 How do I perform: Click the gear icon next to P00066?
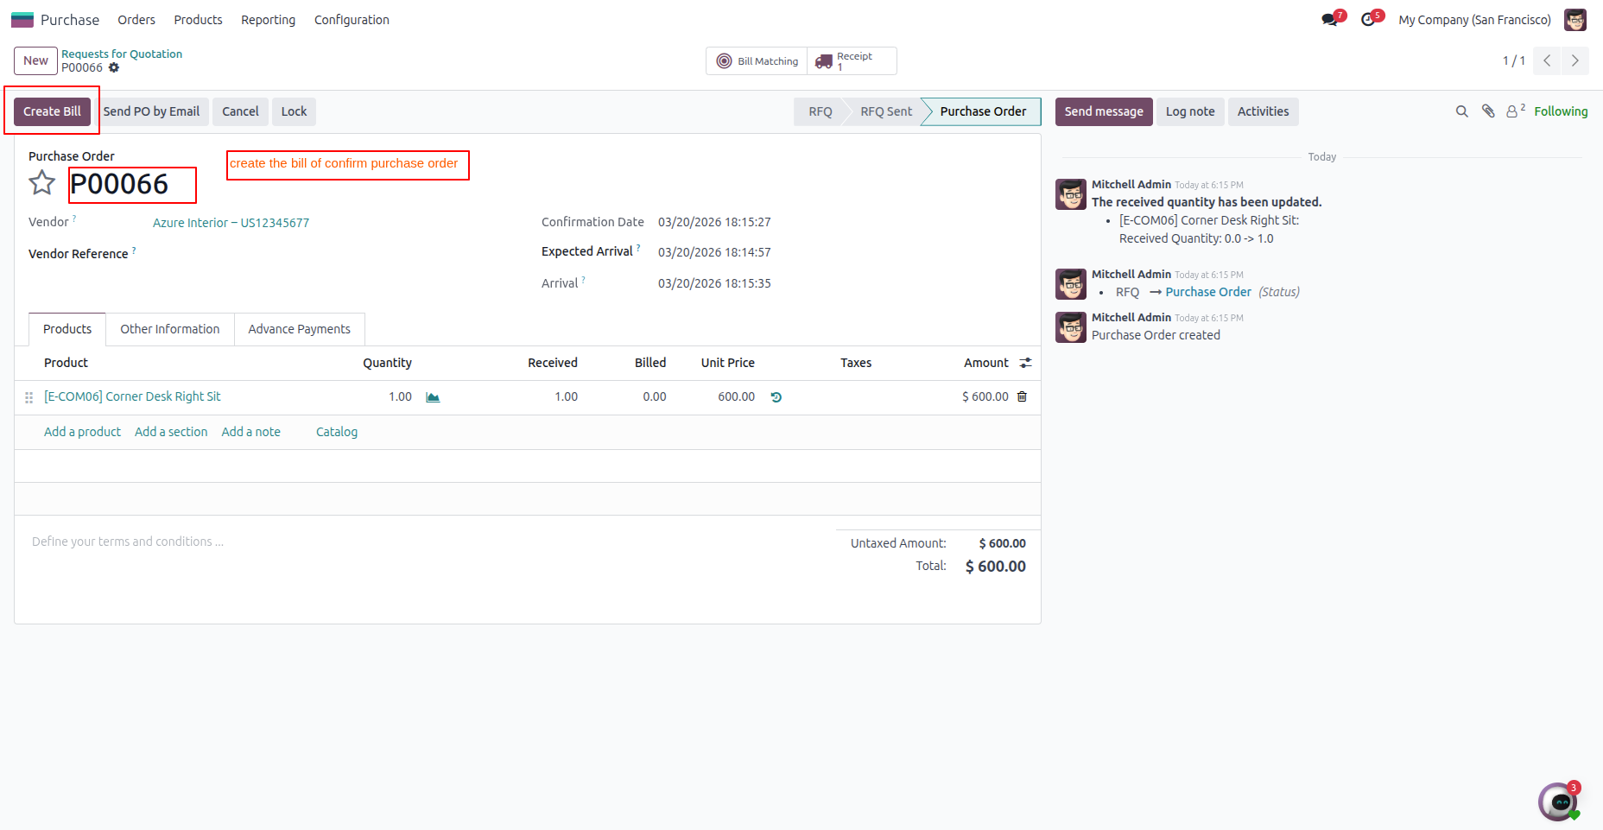pos(114,67)
